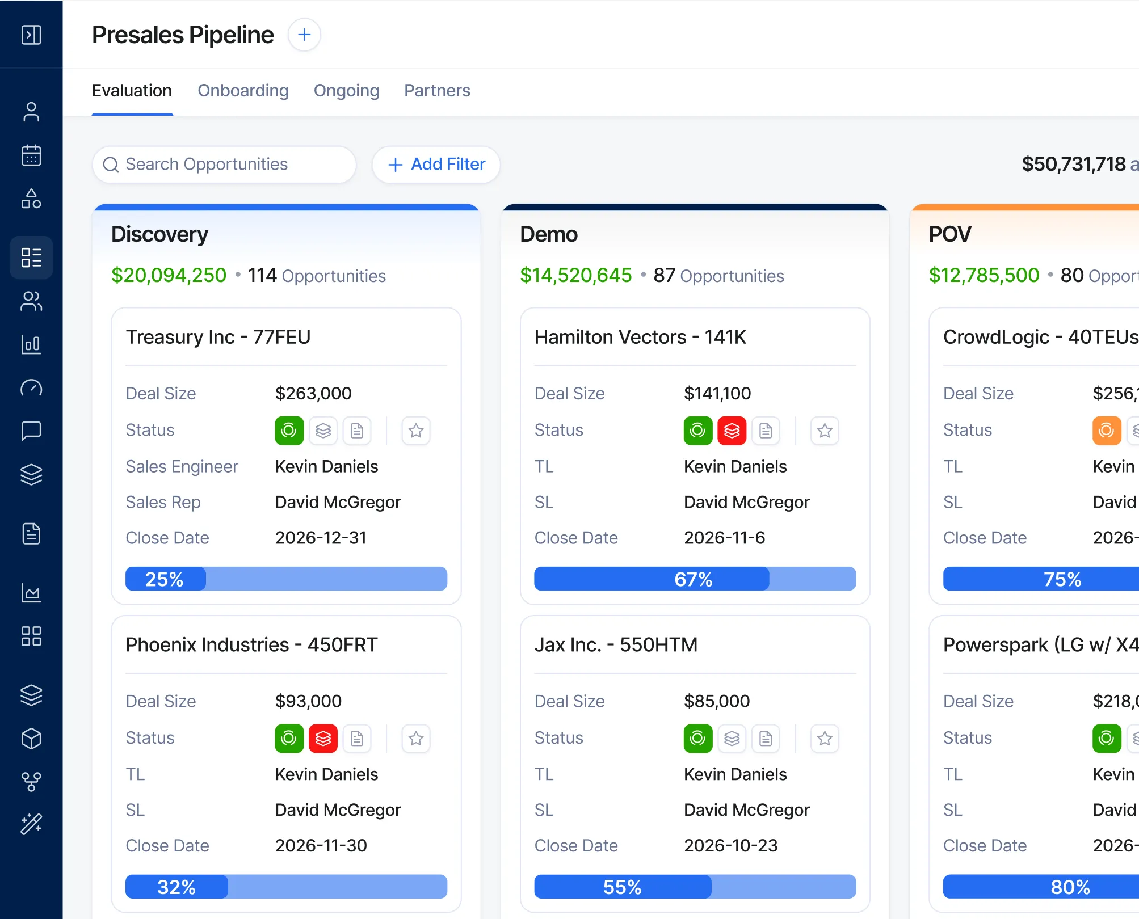Click the 55% progress bar on Jax Inc.

coord(694,887)
